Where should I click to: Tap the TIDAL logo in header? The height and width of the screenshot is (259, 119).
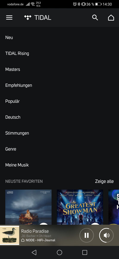38,18
